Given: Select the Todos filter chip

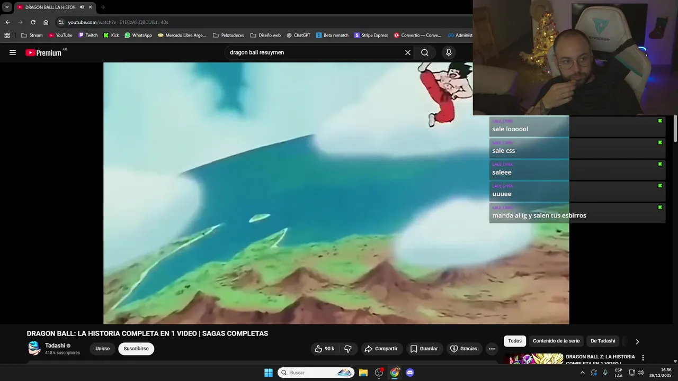Looking at the screenshot, I should [x=515, y=341].
